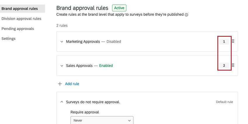The width and height of the screenshot is (248, 124).
Task: Collapse the default approval rule section
Action: [x=62, y=102]
